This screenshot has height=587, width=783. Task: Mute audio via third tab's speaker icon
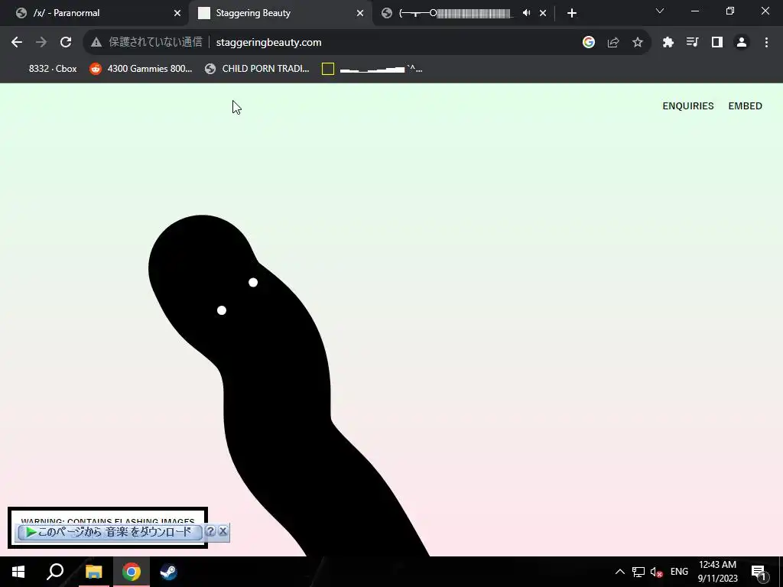[x=526, y=13]
